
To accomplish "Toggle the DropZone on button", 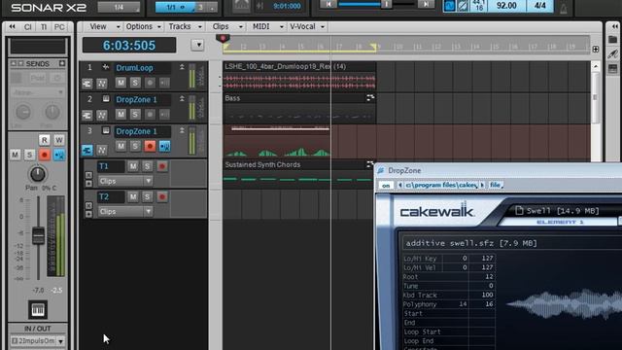I will click(386, 186).
